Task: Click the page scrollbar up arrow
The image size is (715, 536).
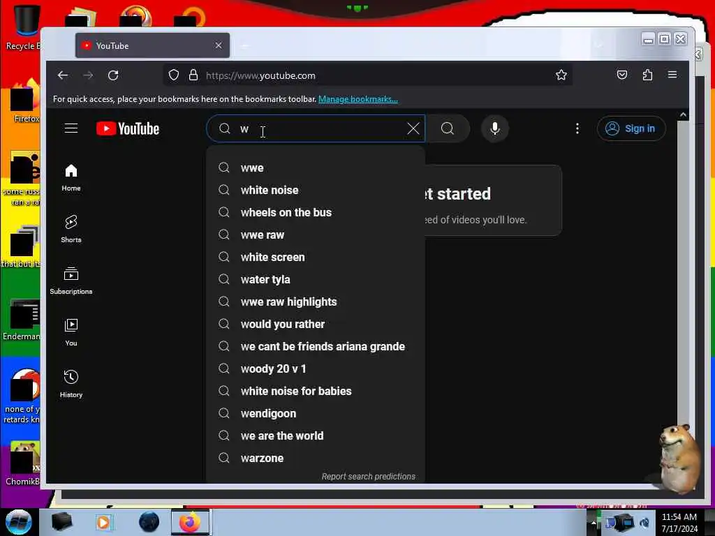Action: click(x=683, y=115)
